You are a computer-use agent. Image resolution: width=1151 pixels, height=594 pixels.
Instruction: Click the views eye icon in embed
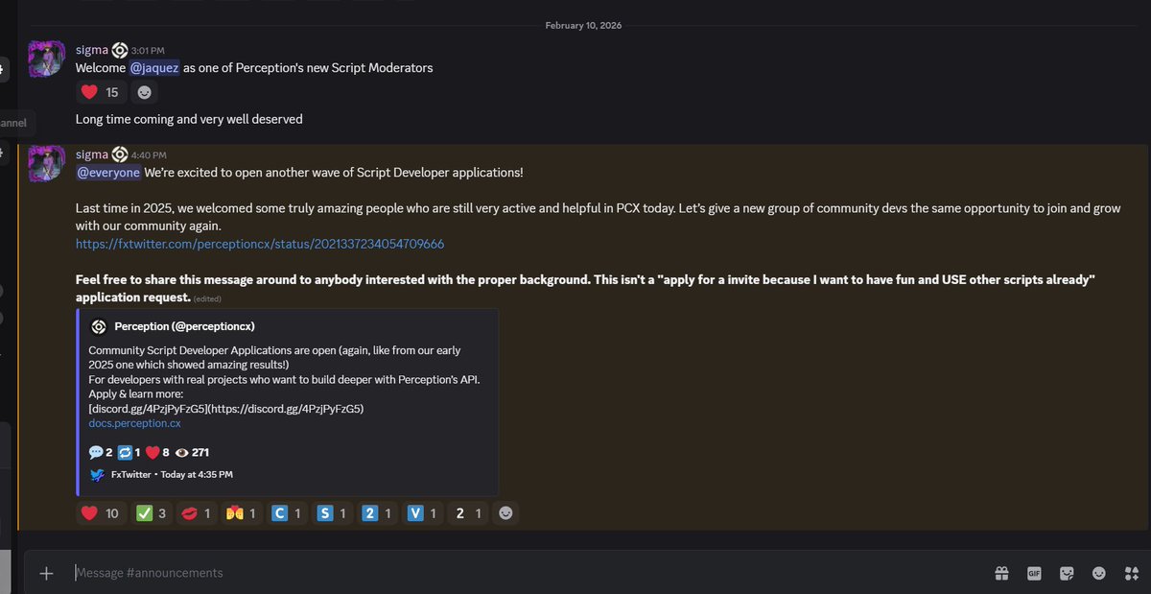coord(182,452)
